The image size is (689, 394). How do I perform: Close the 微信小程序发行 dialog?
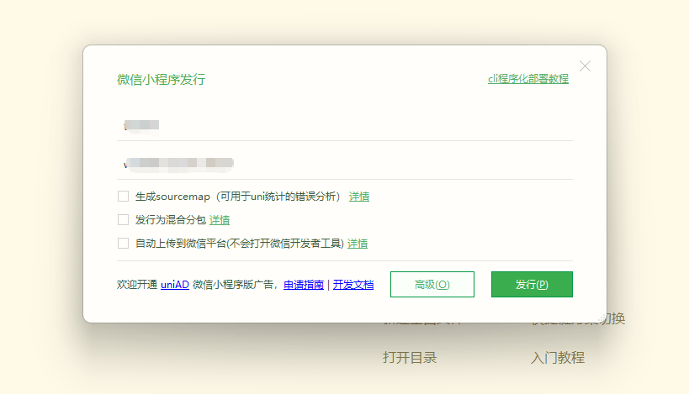(585, 66)
